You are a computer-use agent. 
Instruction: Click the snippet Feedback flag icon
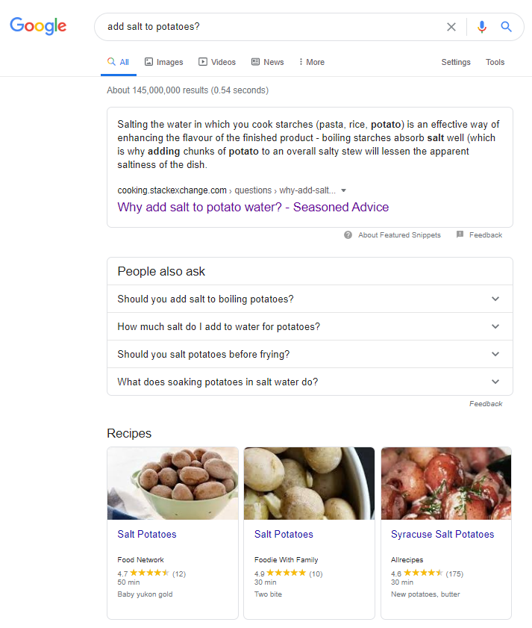tap(460, 234)
